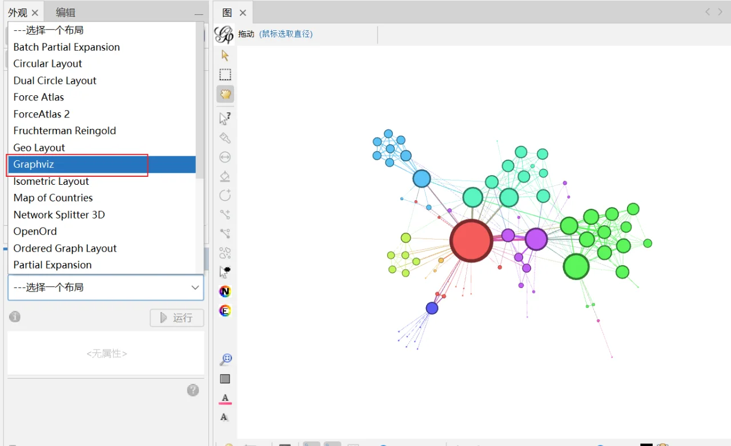Screen dimensions: 731x446
Task: Choose Circular Layout from the list
Action: 102,64
